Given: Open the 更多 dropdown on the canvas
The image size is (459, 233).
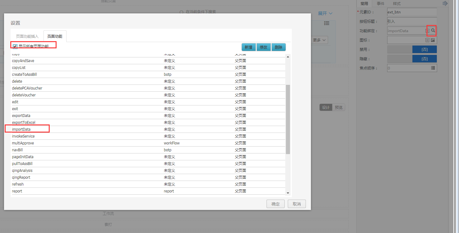Looking at the screenshot, I should (x=318, y=40).
